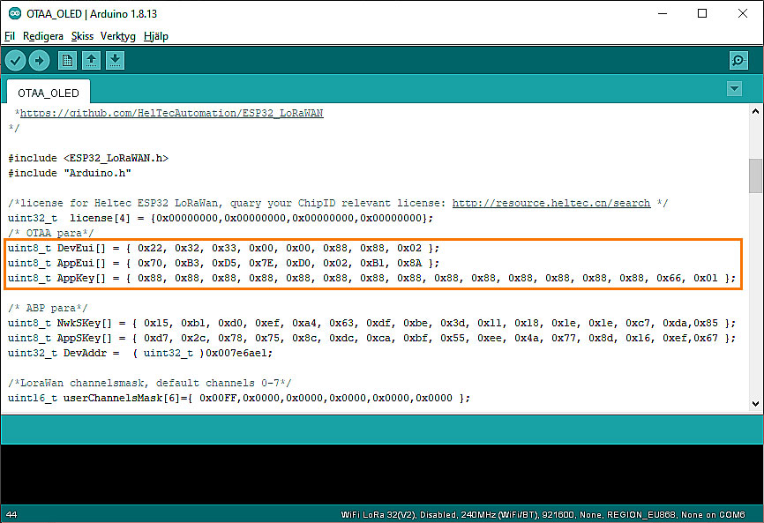Click the scrollbar up arrow
764x523 pixels.
755,111
